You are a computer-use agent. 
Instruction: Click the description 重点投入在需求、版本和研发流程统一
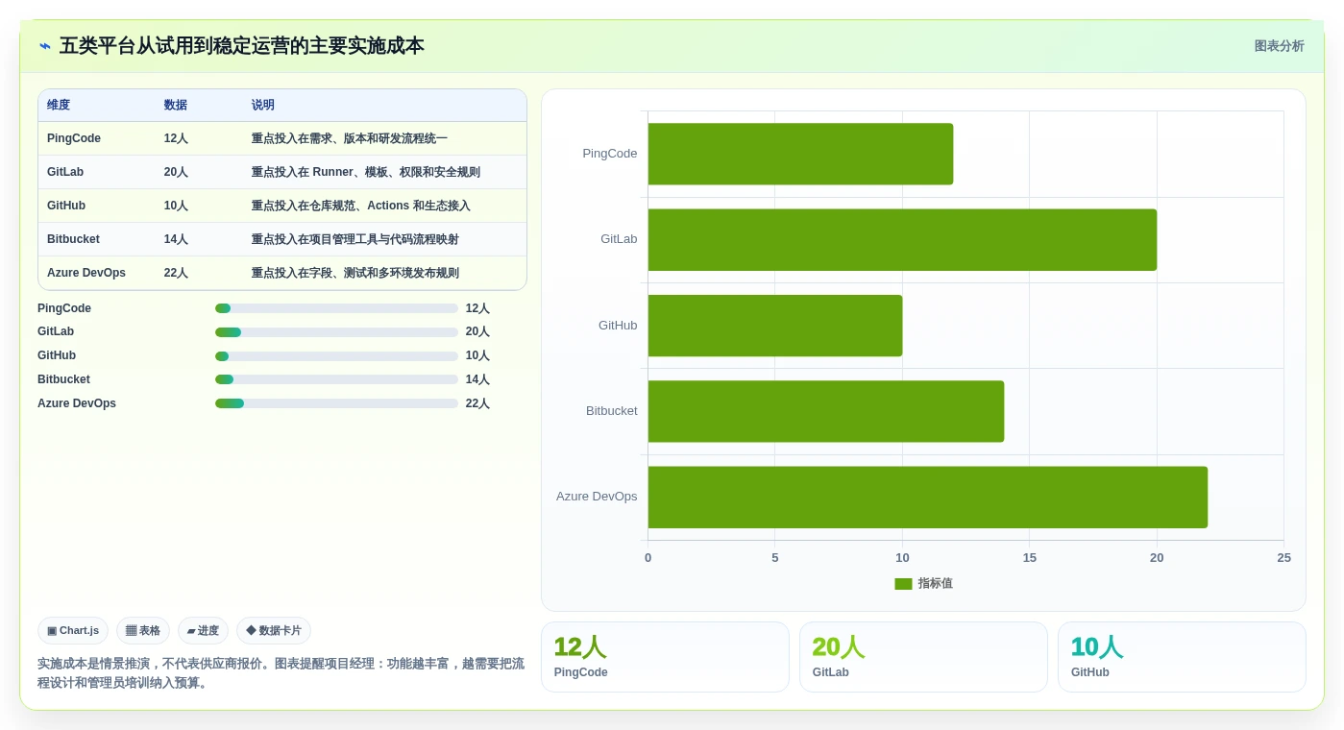point(350,138)
